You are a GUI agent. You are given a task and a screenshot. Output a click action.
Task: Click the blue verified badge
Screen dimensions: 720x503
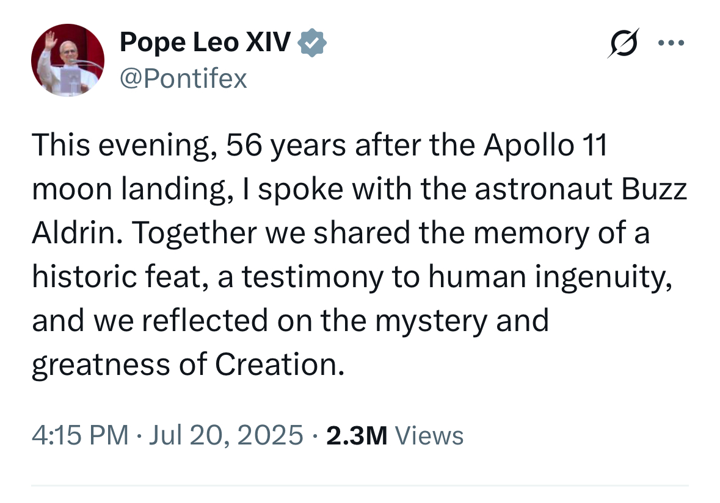[x=312, y=43]
